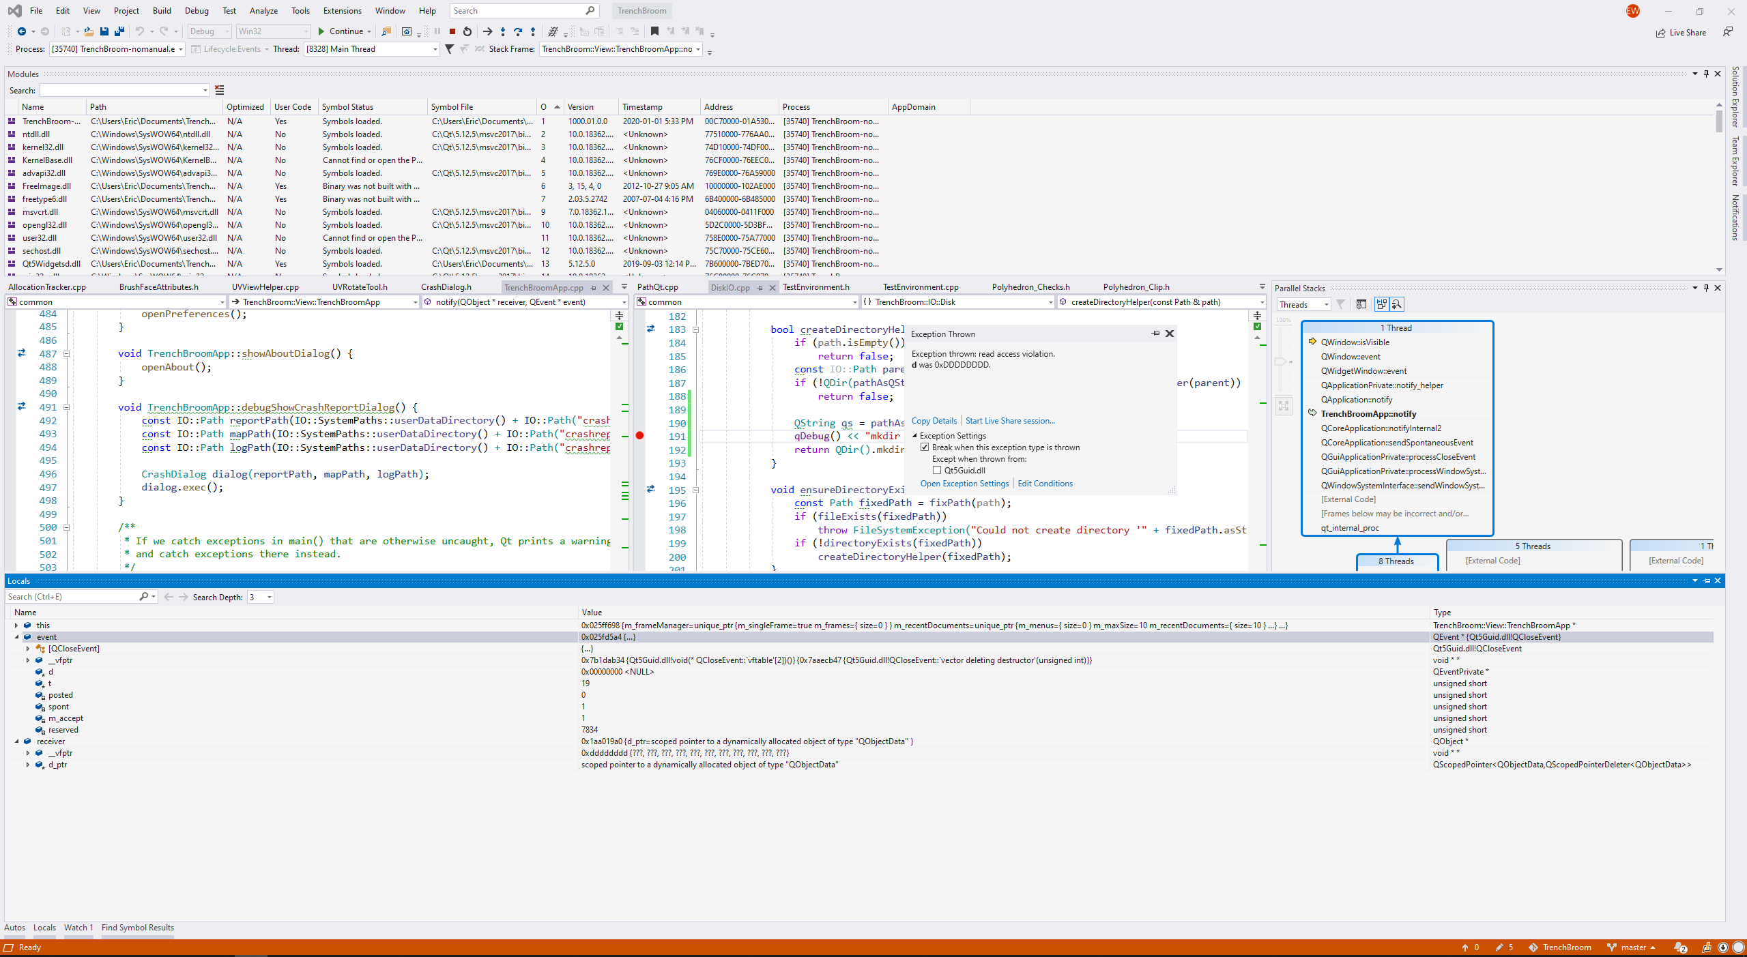
Task: Toggle 'Break when this exception type is thrown' checkbox
Action: click(x=925, y=447)
